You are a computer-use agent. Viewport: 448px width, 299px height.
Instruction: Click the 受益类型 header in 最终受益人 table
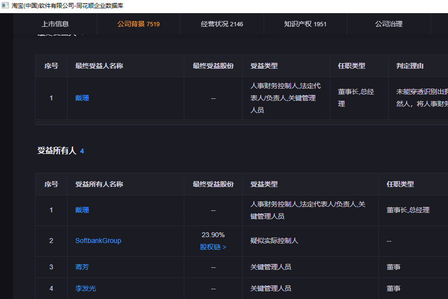coord(264,66)
